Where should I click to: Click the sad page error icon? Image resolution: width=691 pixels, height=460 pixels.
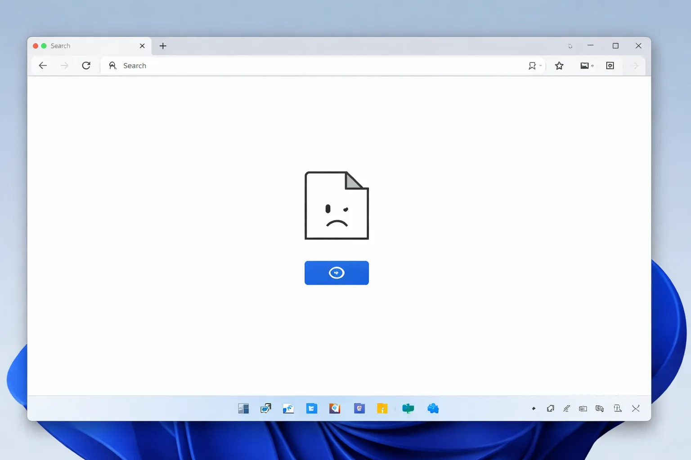[x=337, y=205]
